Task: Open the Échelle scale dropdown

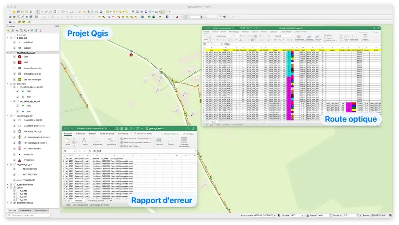Action: coord(303,215)
